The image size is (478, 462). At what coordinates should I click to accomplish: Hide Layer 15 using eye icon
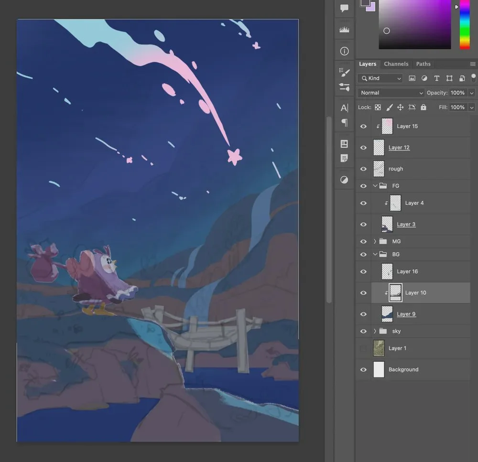coord(363,126)
